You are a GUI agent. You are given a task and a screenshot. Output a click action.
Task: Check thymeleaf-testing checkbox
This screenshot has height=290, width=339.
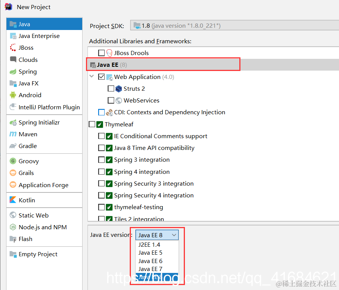click(x=102, y=207)
